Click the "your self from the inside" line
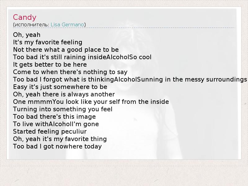The height and width of the screenshot is (186, 248). (x=91, y=102)
